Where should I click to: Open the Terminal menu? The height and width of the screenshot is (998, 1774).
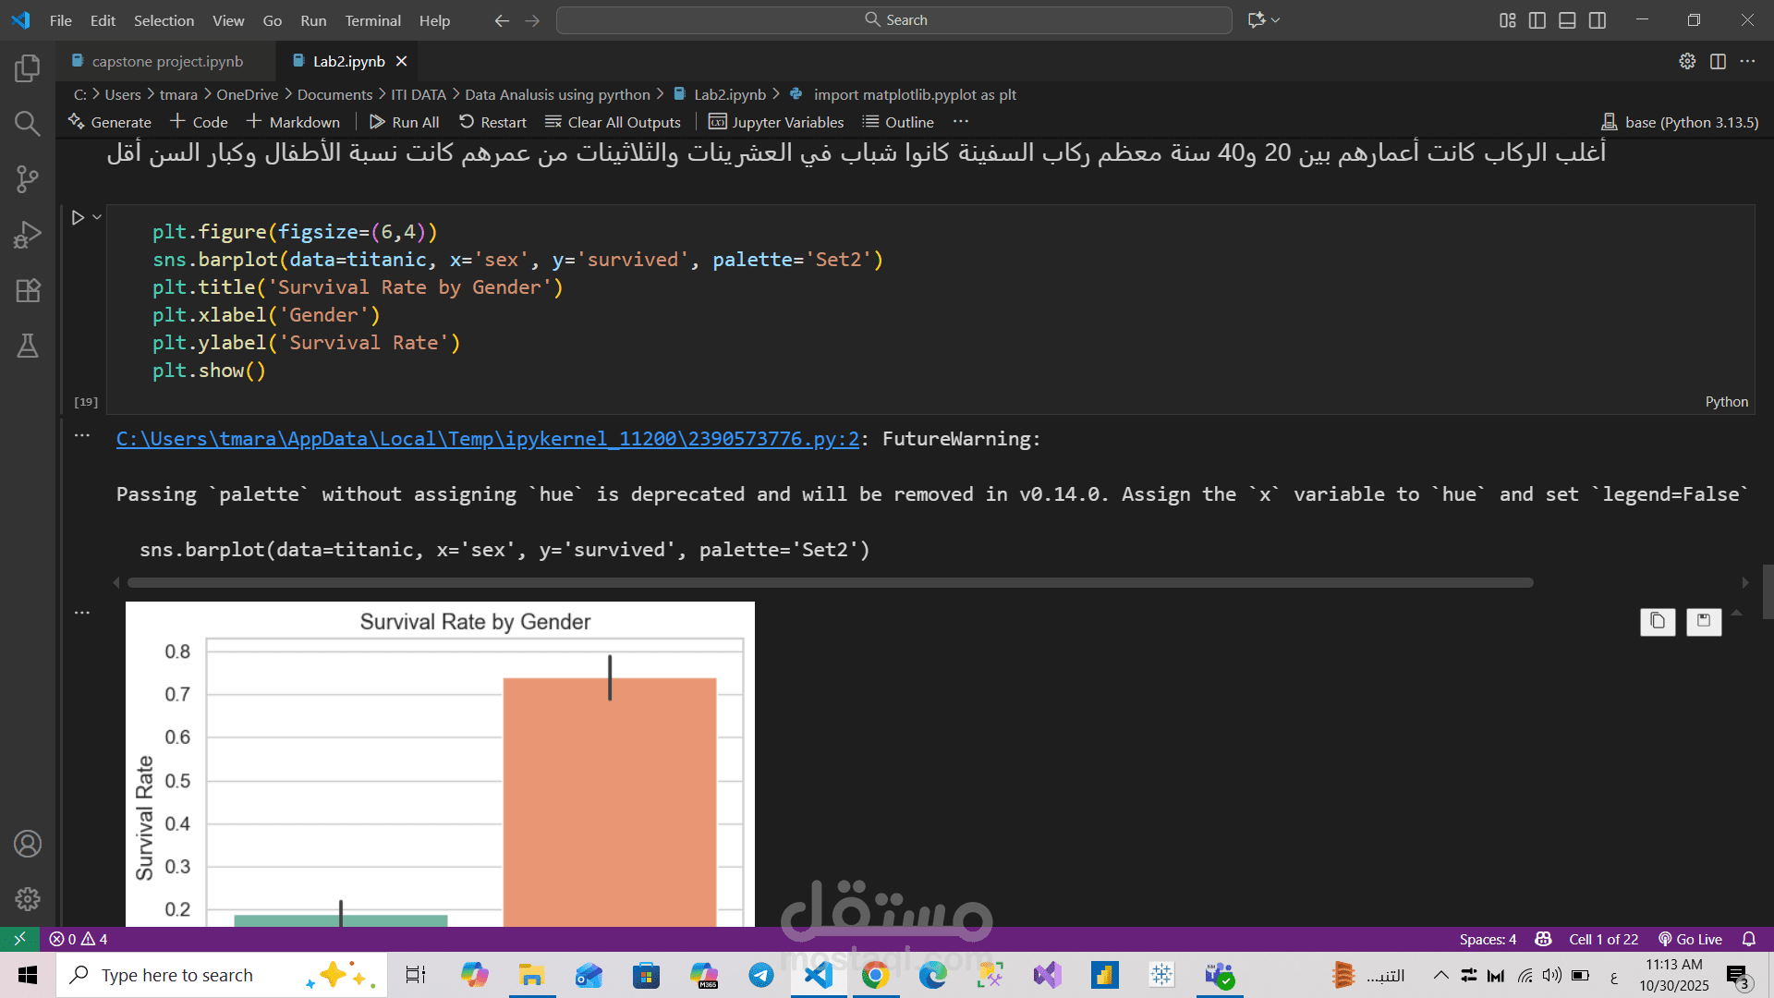pos(372,20)
